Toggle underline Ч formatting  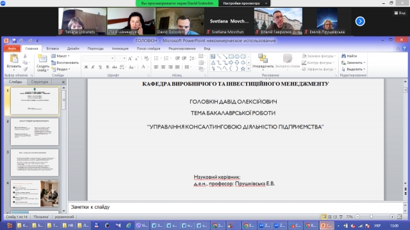coord(100,67)
